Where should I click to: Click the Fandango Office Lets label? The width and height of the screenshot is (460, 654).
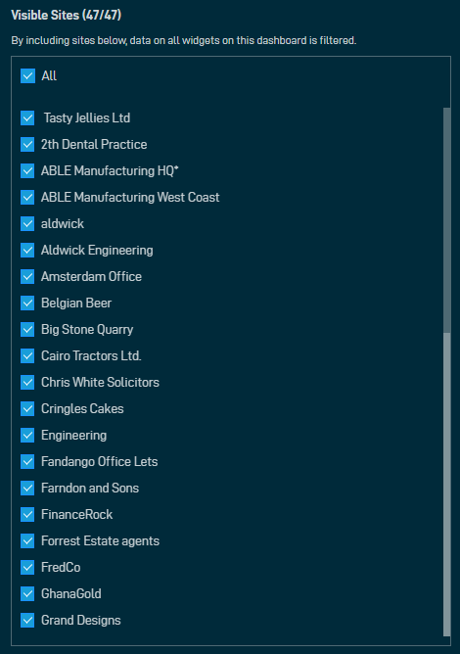point(99,462)
